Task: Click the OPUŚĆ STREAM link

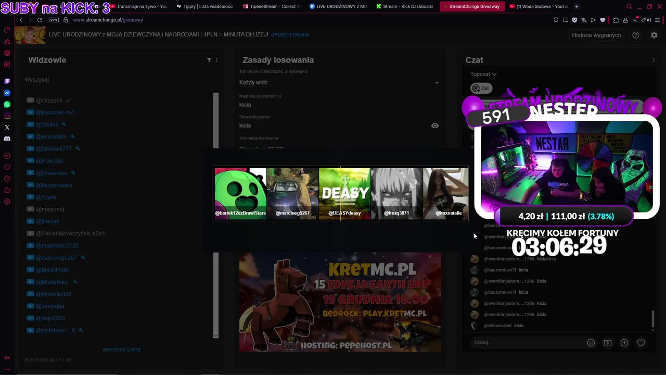Action: click(290, 35)
